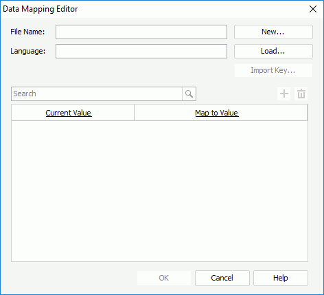Focus the Language text field
The image size is (324, 295).
coord(141,52)
